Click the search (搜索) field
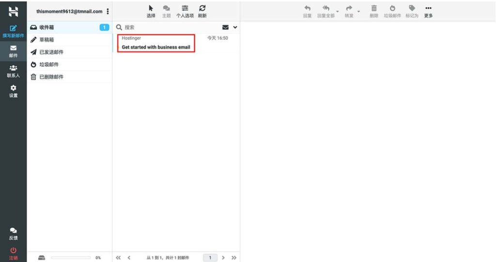The height and width of the screenshot is (262, 496). coord(171,28)
